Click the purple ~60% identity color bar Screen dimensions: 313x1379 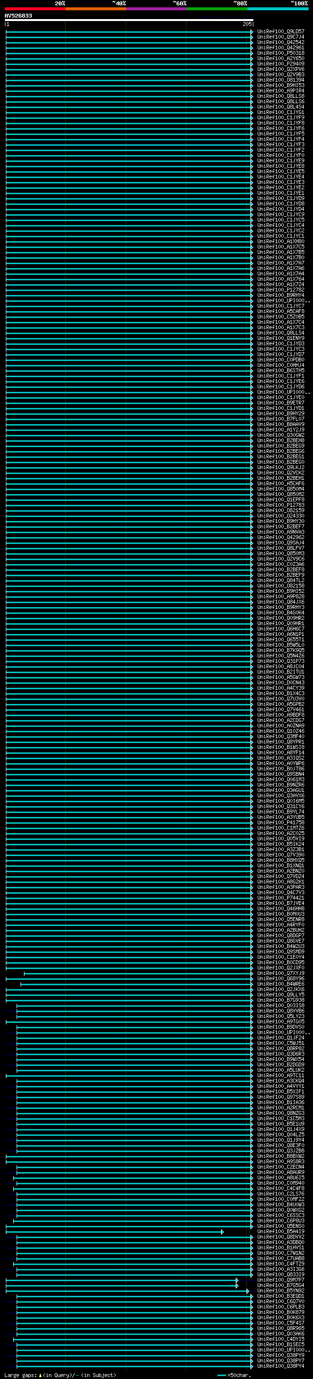coord(157,9)
